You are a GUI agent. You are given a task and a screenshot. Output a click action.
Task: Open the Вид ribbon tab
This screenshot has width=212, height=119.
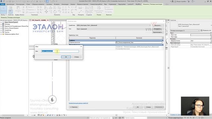(x=105, y=4)
